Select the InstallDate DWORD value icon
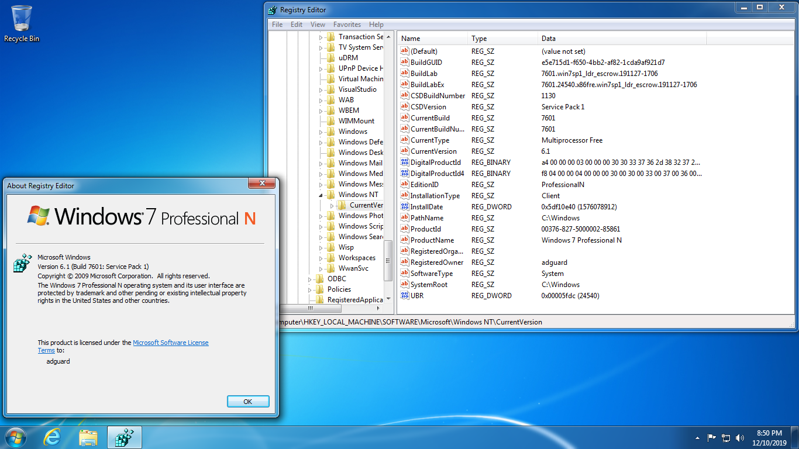Viewport: 799px width, 449px height. (404, 207)
